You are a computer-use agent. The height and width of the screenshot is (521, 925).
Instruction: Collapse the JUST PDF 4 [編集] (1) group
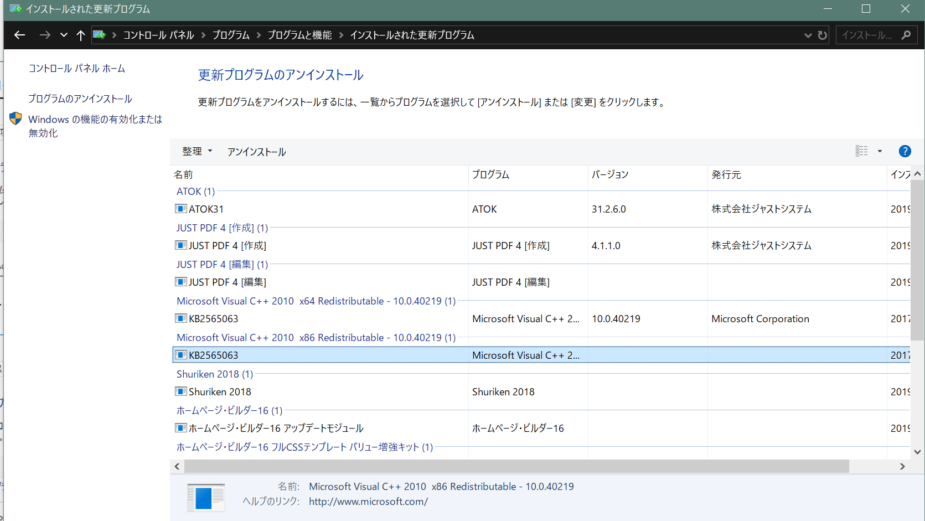coord(222,264)
